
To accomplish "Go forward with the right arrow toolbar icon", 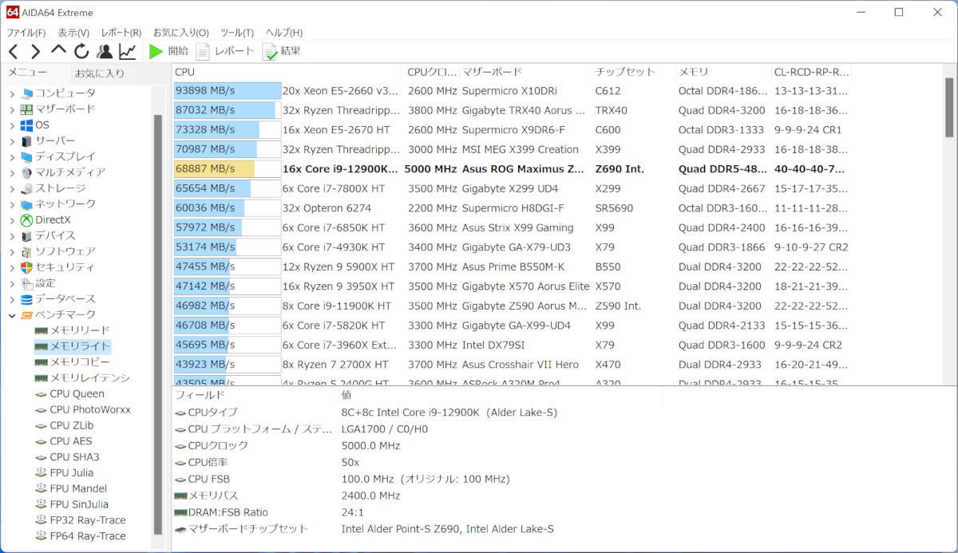I will tap(36, 52).
